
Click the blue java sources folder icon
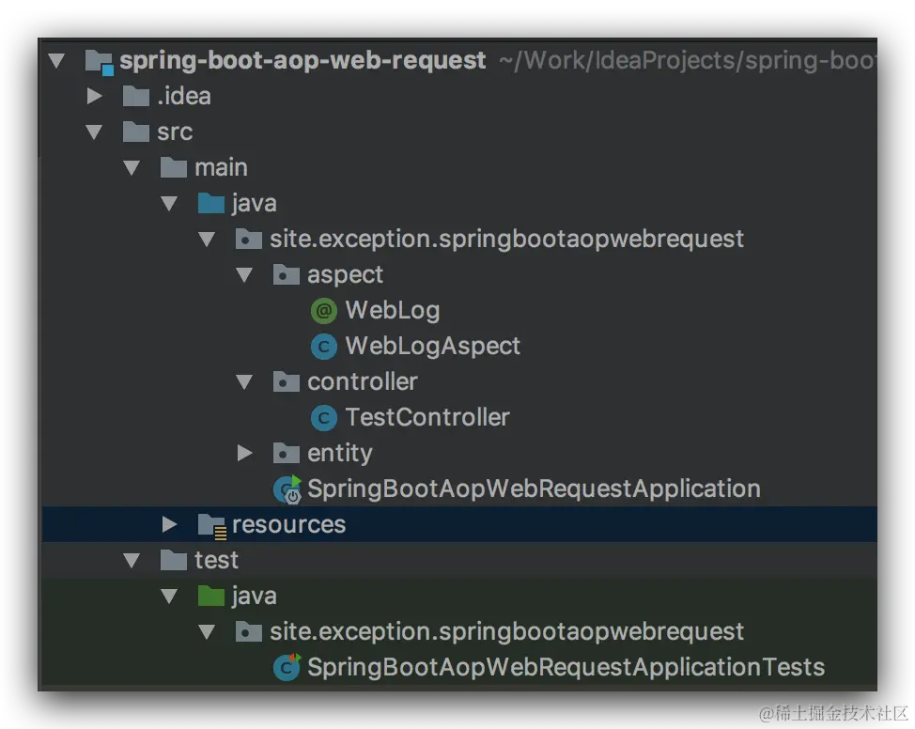tap(210, 203)
